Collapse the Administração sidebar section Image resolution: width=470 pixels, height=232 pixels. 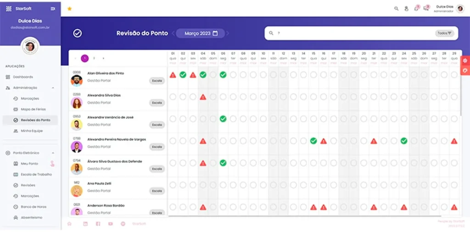52,88
